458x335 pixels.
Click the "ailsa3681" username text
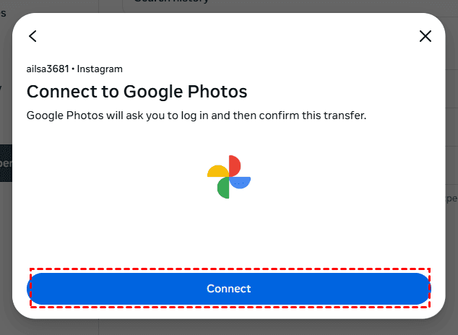point(48,69)
